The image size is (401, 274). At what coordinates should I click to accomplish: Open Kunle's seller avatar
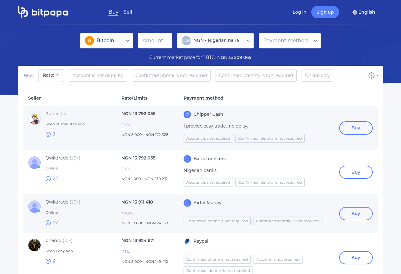[34, 118]
